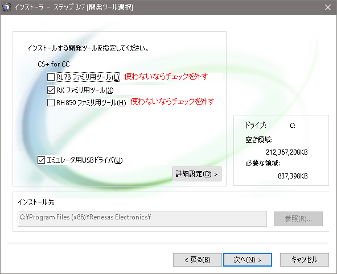Proceed with the 次へ(N) button
The image size is (337, 274).
point(248,260)
